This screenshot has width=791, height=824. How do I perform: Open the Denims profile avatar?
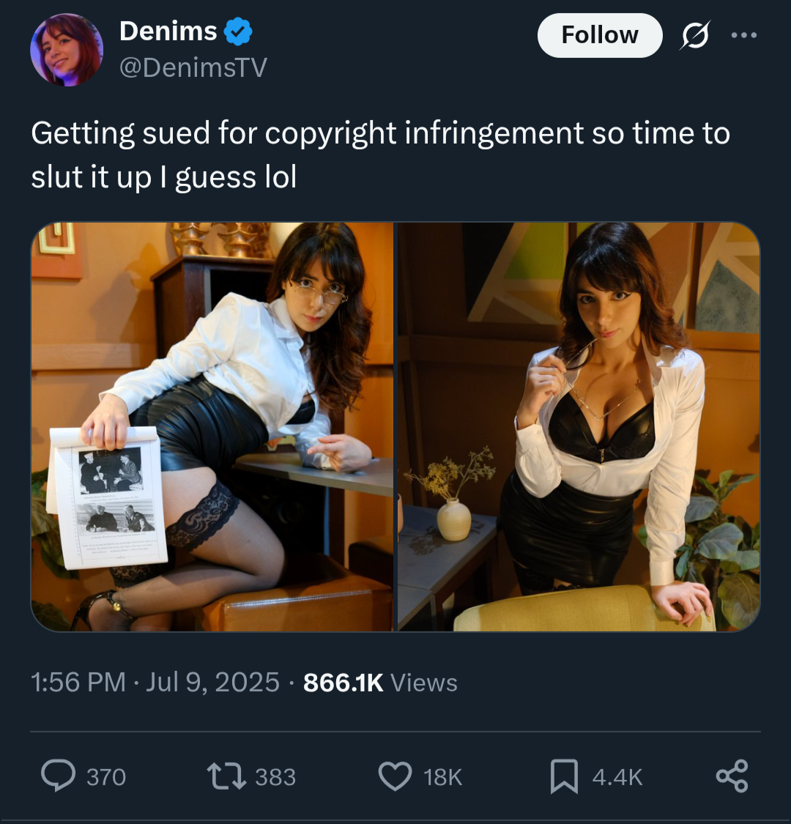click(67, 50)
